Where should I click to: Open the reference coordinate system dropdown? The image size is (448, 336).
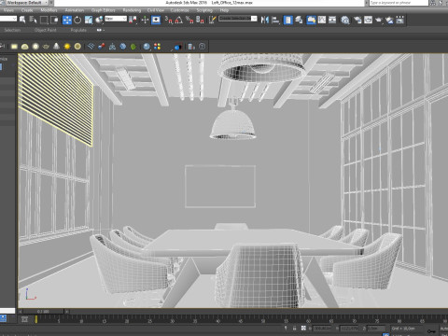tap(116, 19)
